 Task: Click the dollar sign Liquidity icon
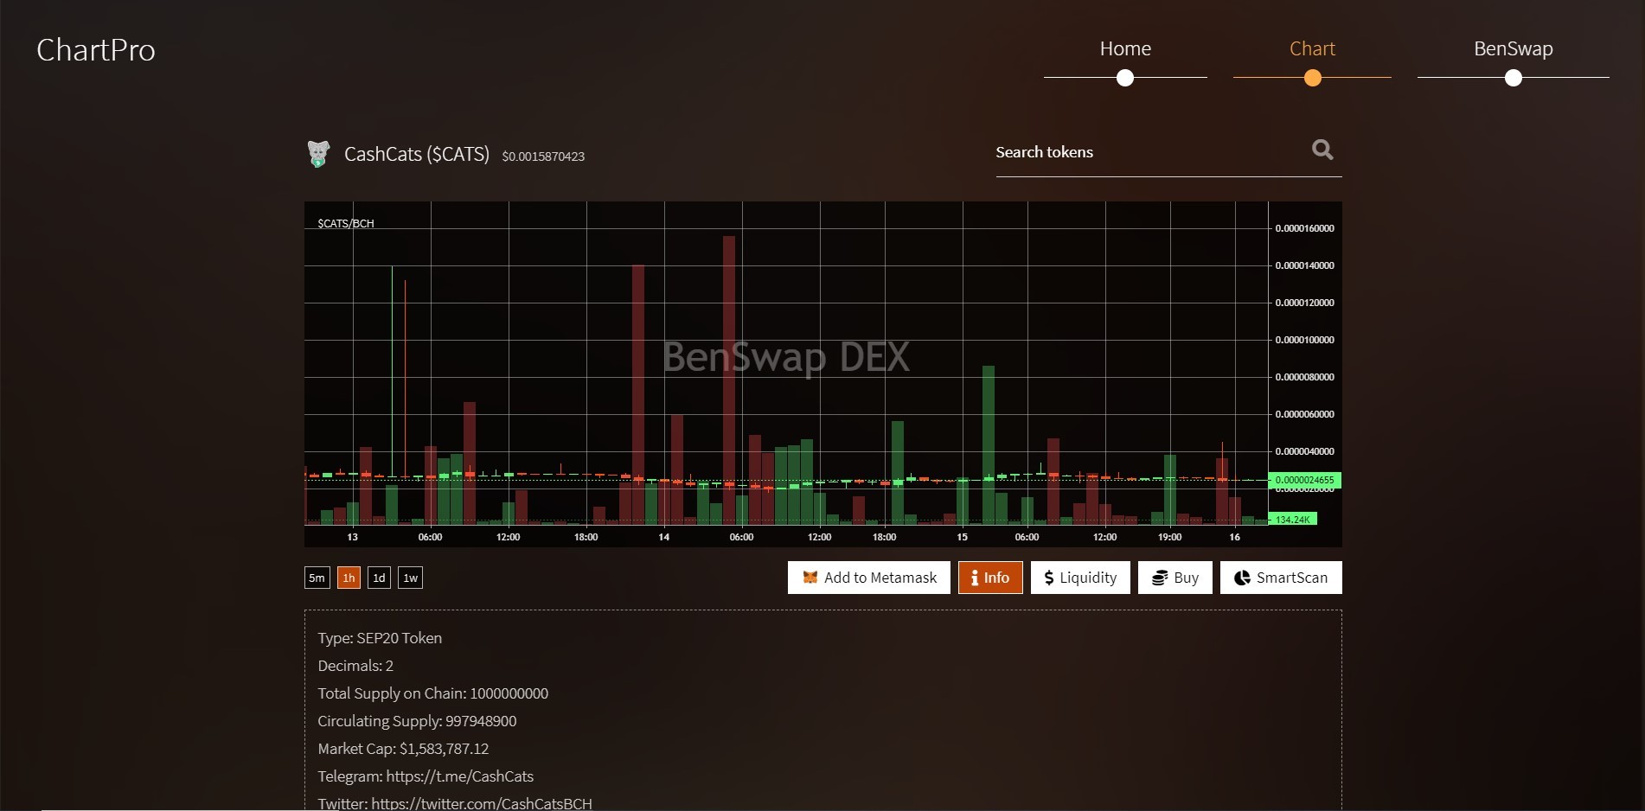[1049, 578]
